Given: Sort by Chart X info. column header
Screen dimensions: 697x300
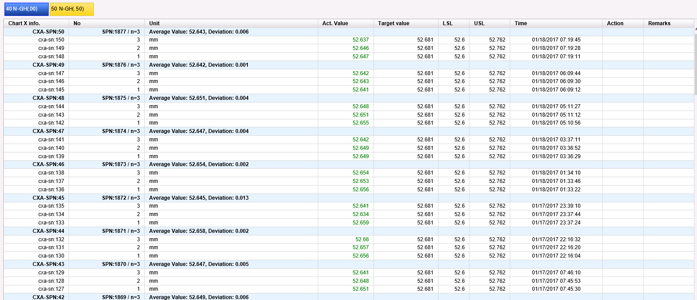Looking at the screenshot, I should tap(36, 23).
